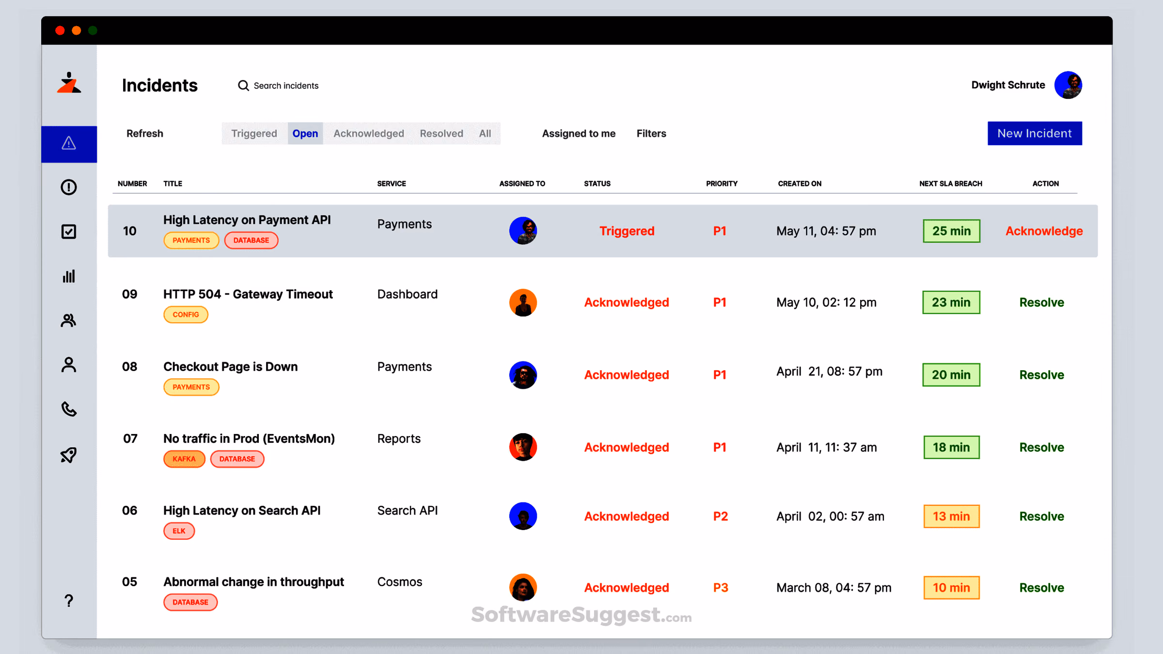
Task: Click P3 priority on Cosmos incident
Action: coord(720,588)
